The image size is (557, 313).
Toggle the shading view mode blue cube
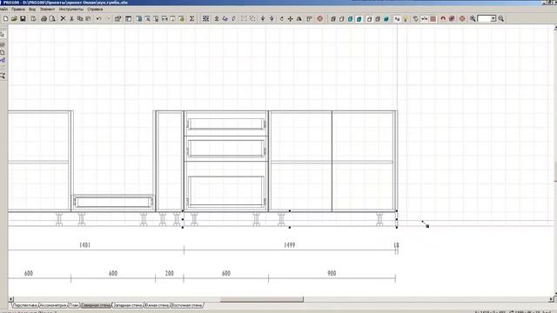pos(386,18)
